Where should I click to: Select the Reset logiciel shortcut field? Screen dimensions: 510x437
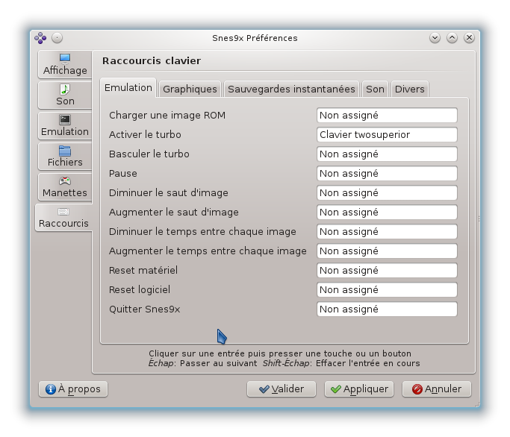coord(387,290)
